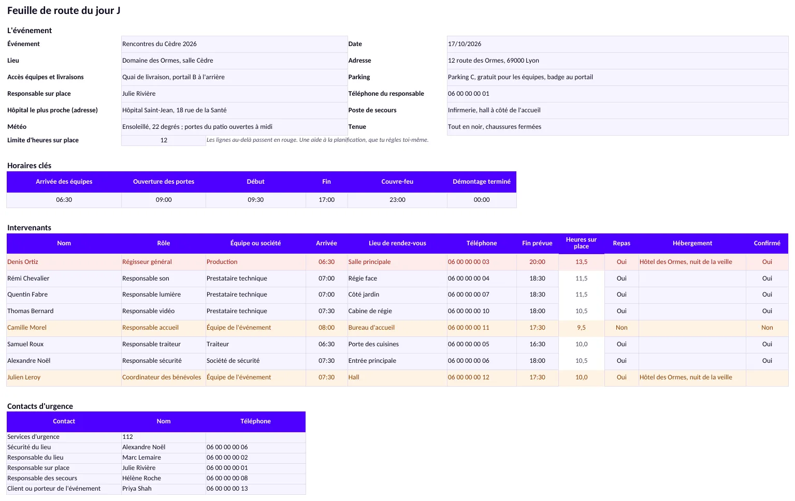Select the weather cell 'Ensoleillé, 22 degrés'
This screenshot has height=501, width=795.
point(234,127)
